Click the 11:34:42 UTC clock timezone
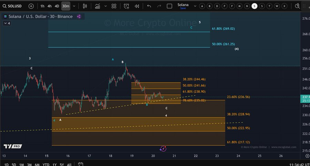310x166 pixels. (300, 164)
